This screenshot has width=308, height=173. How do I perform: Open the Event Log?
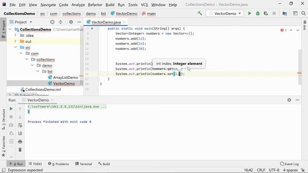[289, 164]
